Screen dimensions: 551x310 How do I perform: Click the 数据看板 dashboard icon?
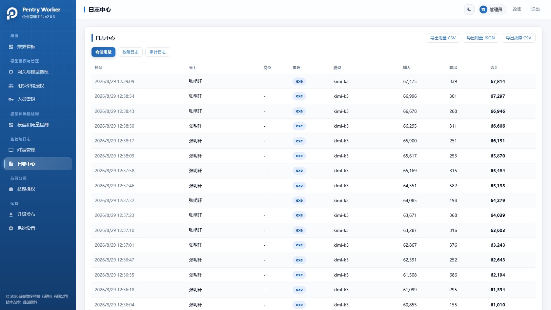[x=11, y=47]
